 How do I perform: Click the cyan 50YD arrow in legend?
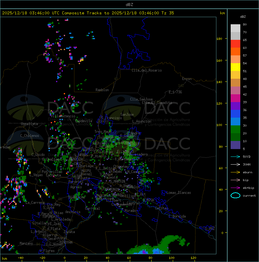pos(235,157)
